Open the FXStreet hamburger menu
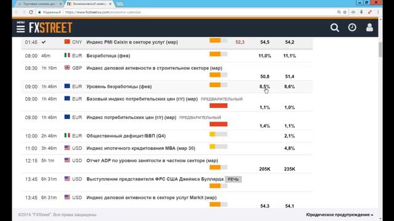 pyautogui.click(x=20, y=27)
